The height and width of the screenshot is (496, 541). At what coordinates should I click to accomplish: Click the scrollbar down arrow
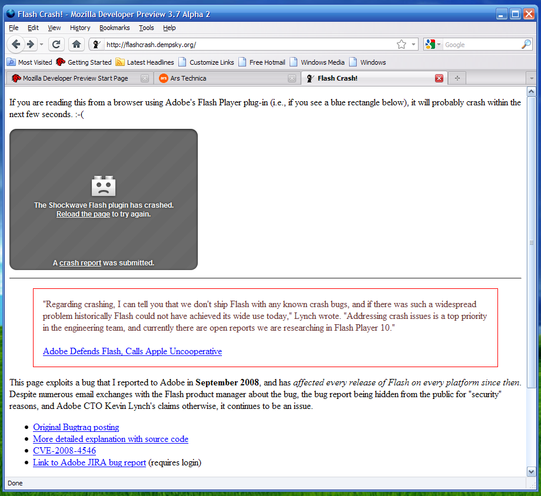[532, 471]
